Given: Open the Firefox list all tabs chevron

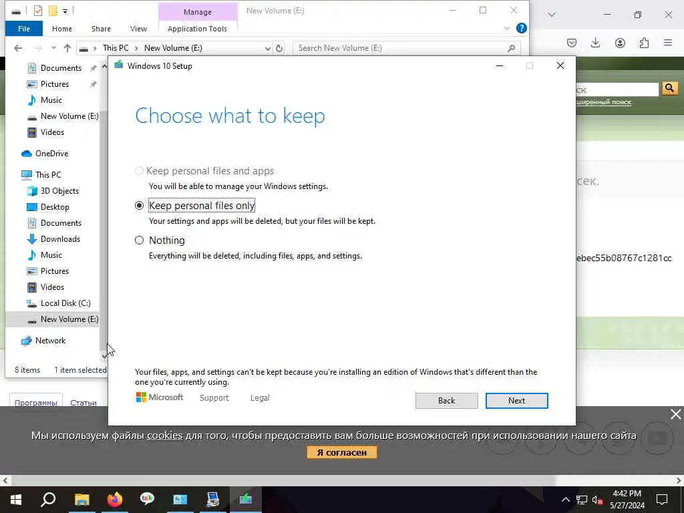Looking at the screenshot, I should [552, 15].
